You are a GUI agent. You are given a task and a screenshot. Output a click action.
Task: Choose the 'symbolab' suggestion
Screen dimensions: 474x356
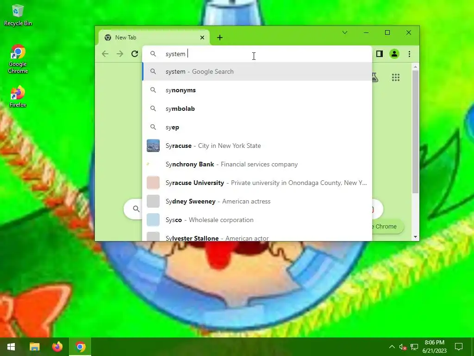(x=257, y=108)
